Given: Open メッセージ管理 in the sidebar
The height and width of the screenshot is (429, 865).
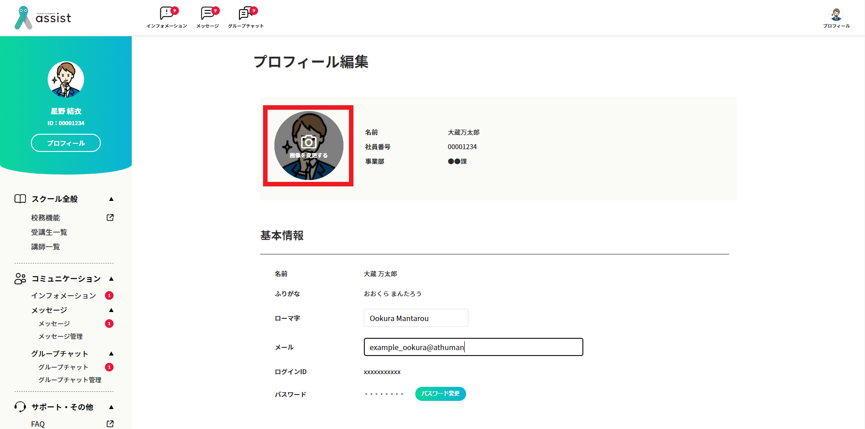Looking at the screenshot, I should tap(60, 336).
